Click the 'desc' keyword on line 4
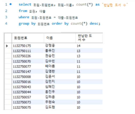The image size is (135, 114). 94,23
